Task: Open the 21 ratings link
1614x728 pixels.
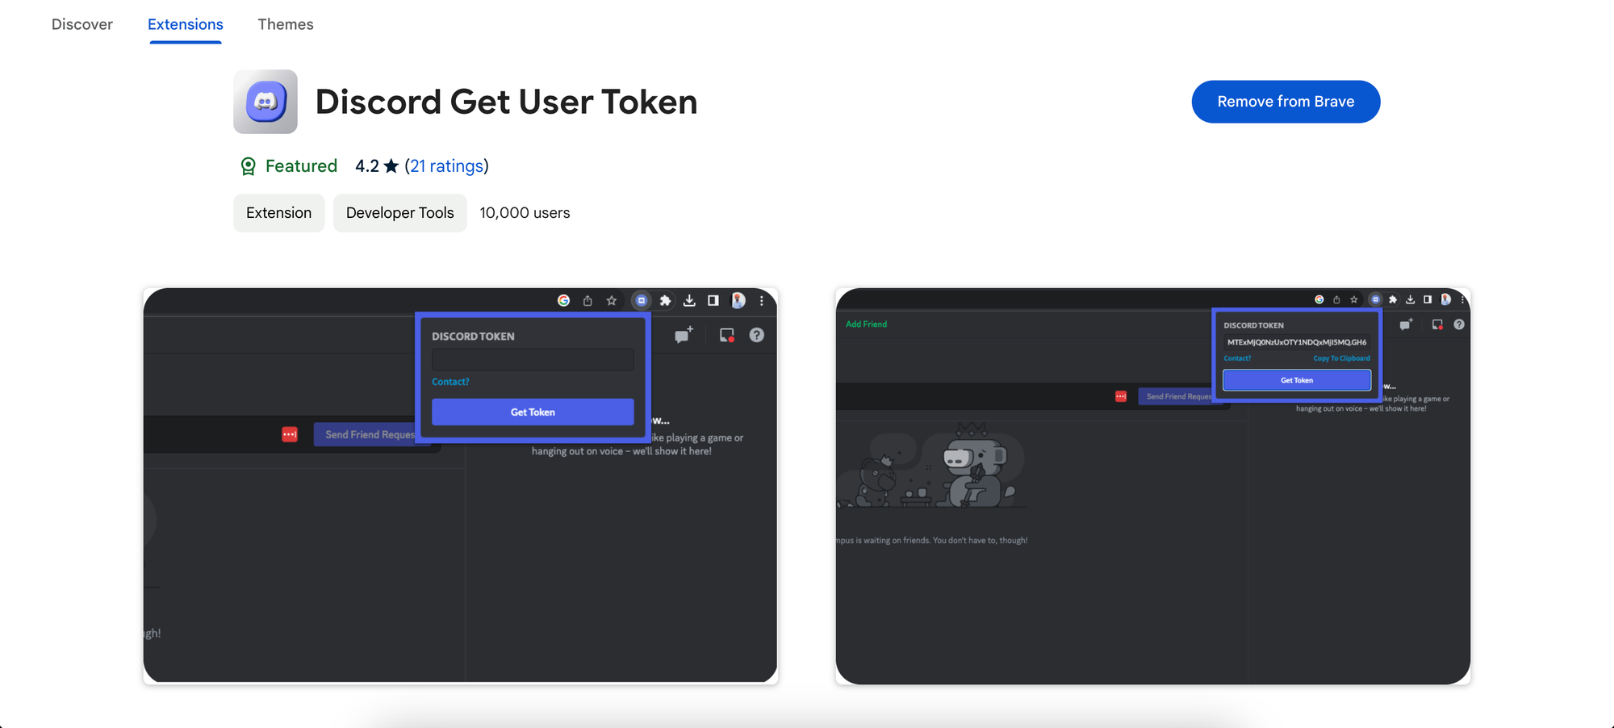Action: click(446, 166)
